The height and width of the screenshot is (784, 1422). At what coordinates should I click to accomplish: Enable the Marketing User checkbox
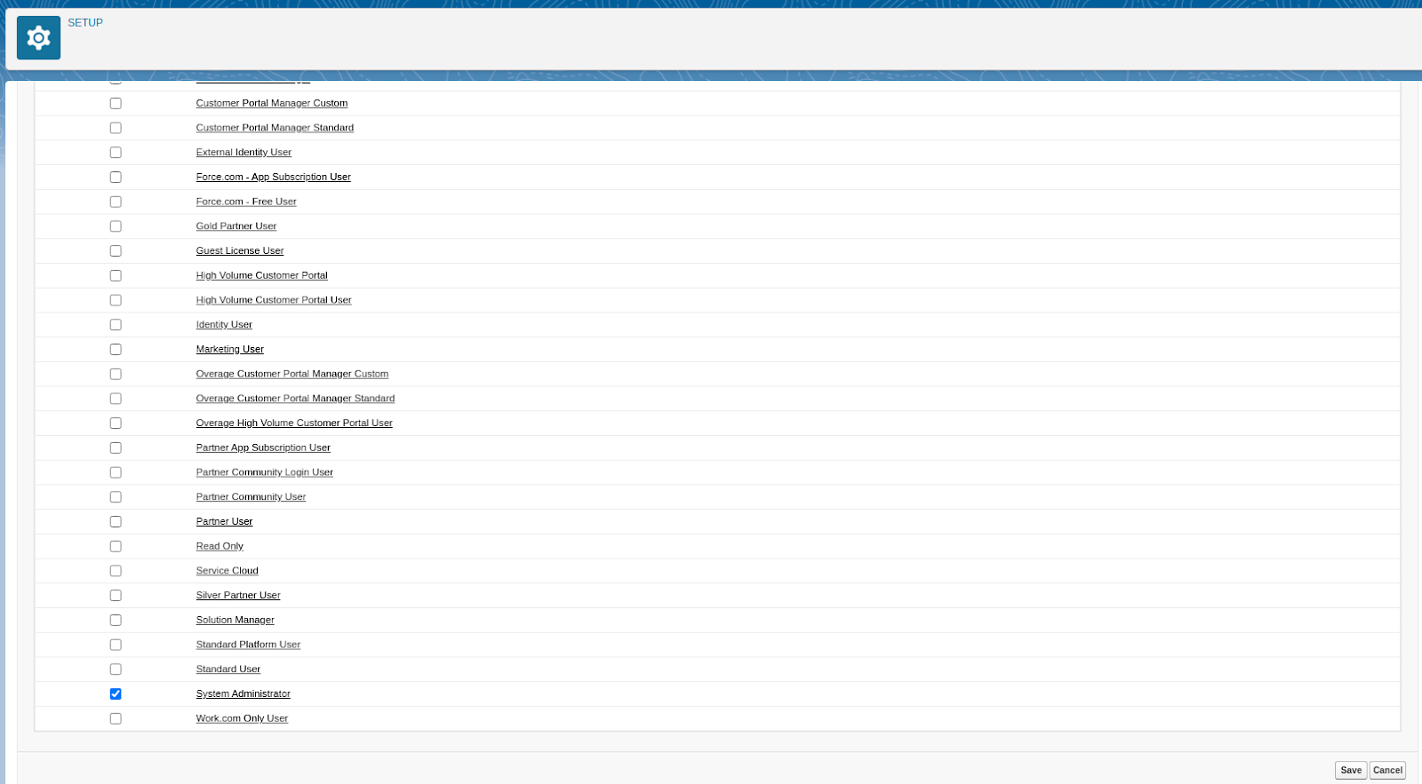[x=116, y=350]
